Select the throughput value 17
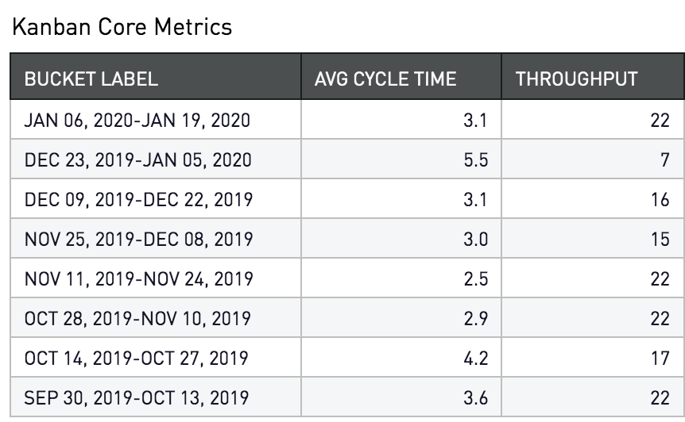This screenshot has width=685, height=422. click(660, 359)
